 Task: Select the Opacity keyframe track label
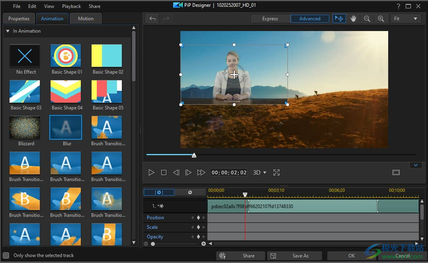click(x=155, y=237)
